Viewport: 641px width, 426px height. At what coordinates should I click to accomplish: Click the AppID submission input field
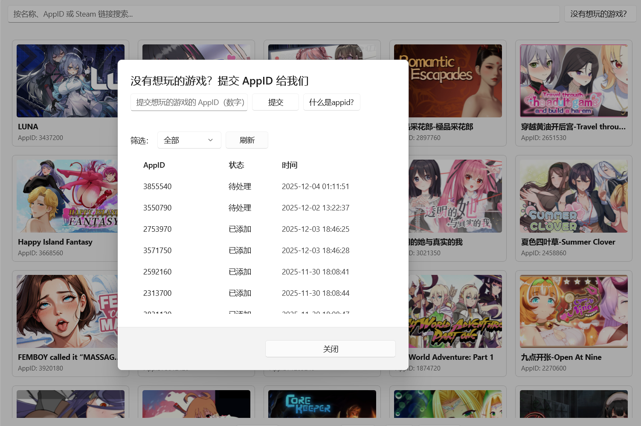tap(189, 102)
